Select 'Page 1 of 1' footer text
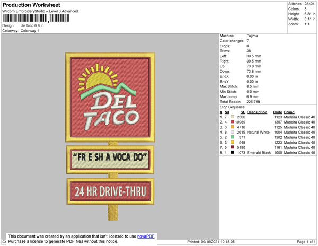318x246 pixels. (x=306, y=242)
